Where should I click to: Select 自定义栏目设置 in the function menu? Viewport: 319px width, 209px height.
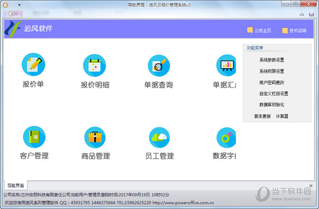[274, 94]
